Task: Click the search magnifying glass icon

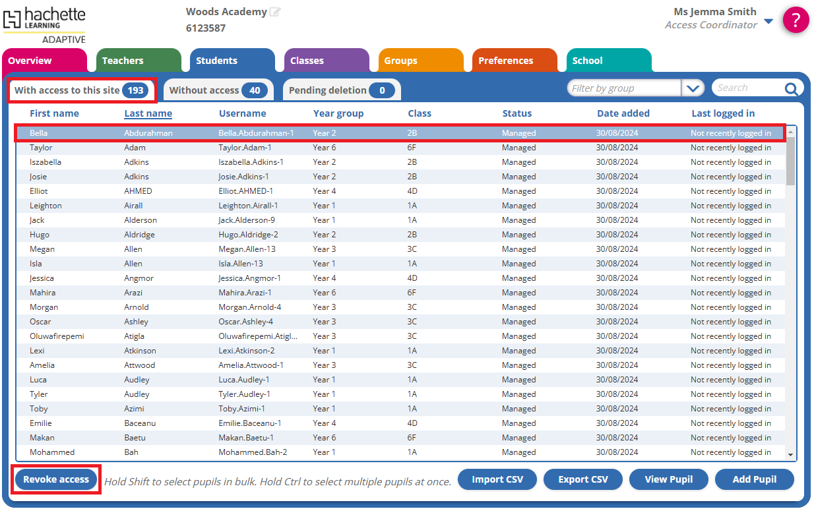Action: 791,88
